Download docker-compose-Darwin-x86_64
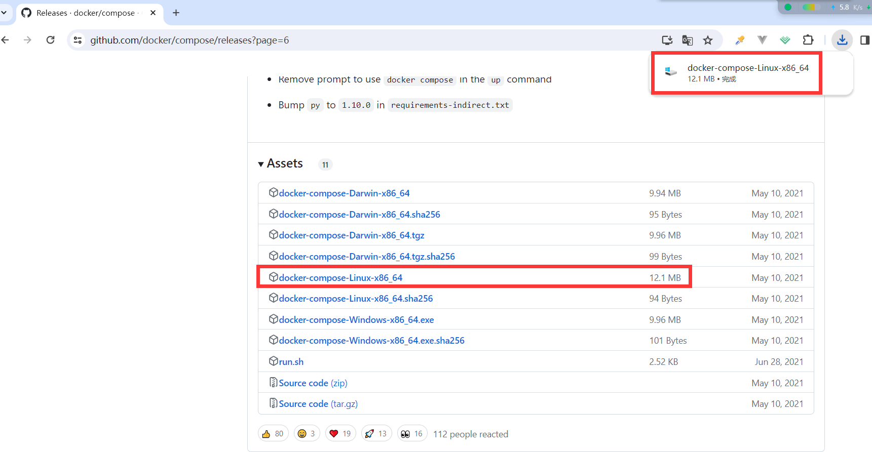This screenshot has height=452, width=872. click(x=344, y=193)
